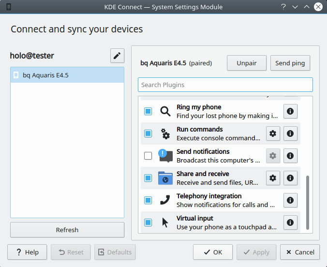
Task: Click the 'Send notifications' plugin title
Action: click(203, 151)
